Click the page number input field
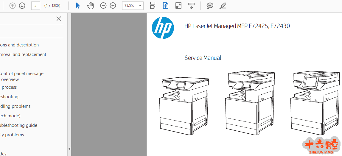The image size is (342, 156). click(x=35, y=6)
